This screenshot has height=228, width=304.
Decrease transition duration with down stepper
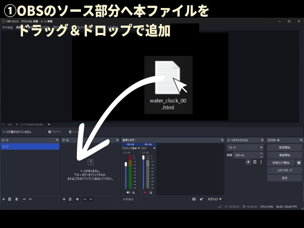pyautogui.click(x=261, y=157)
